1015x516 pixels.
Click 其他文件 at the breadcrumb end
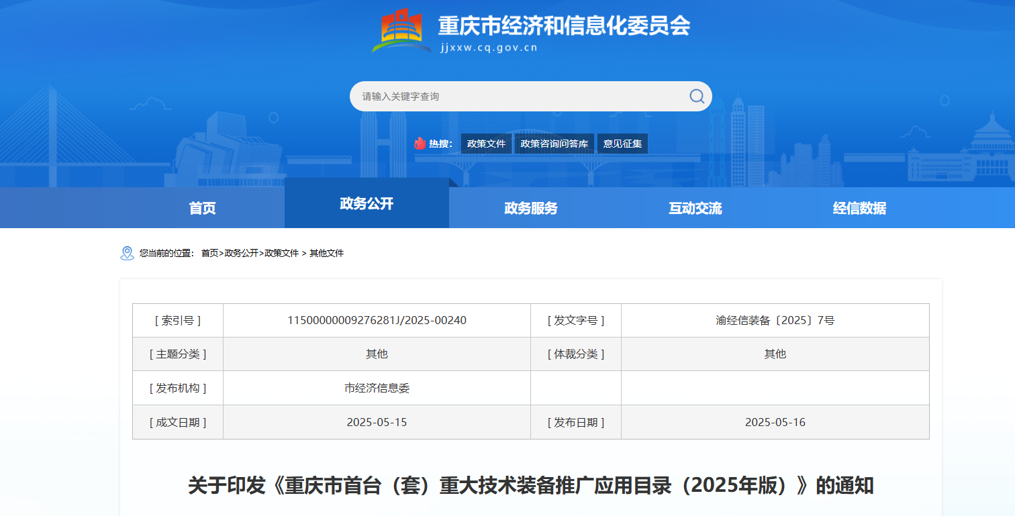pos(326,253)
